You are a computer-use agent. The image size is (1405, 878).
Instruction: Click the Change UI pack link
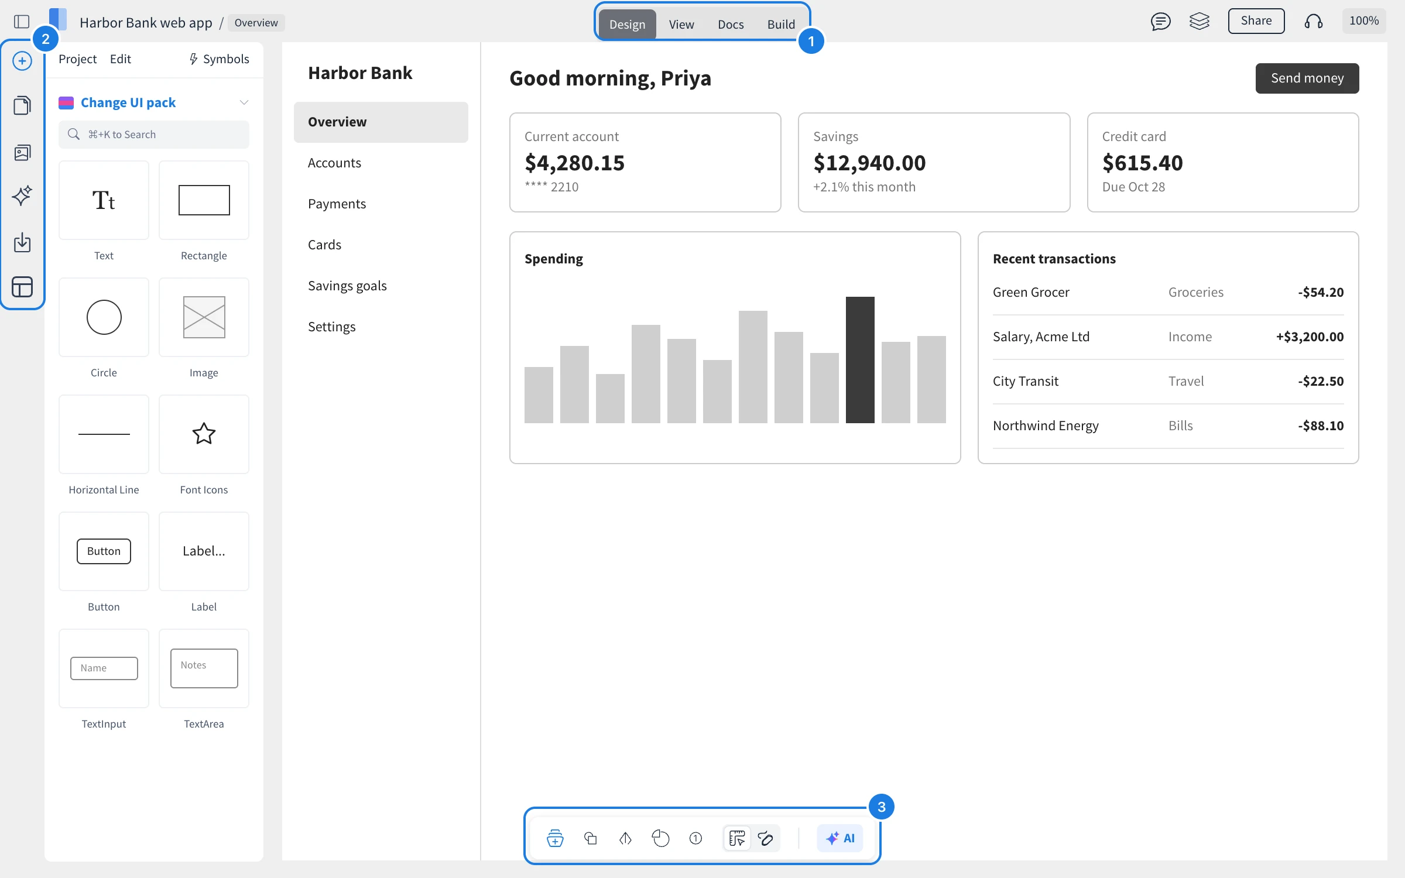coord(128,102)
